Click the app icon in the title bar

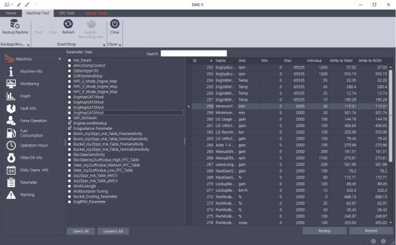pyautogui.click(x=7, y=5)
